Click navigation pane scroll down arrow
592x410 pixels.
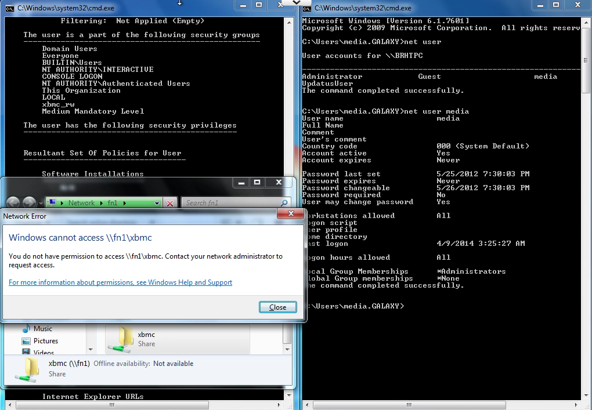point(91,349)
